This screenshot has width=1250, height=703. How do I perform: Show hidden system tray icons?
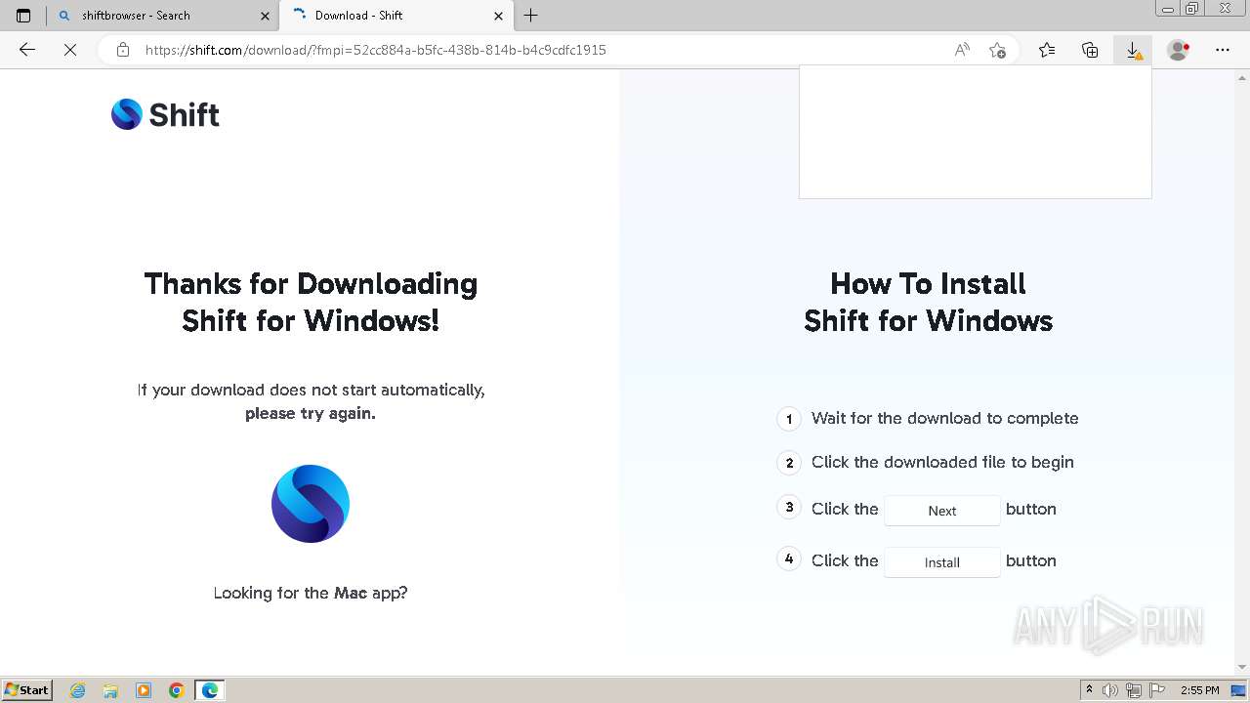coord(1089,690)
